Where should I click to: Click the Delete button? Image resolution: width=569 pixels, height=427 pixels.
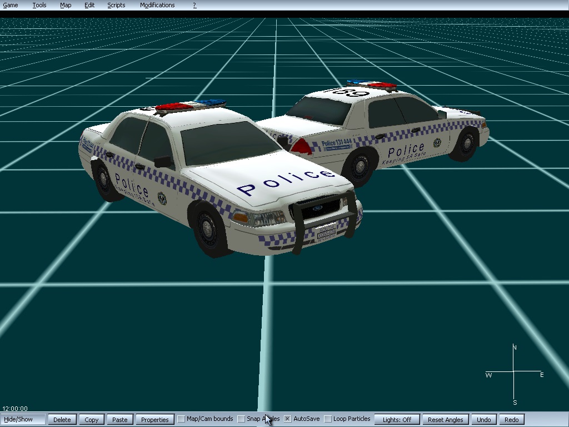coord(62,419)
